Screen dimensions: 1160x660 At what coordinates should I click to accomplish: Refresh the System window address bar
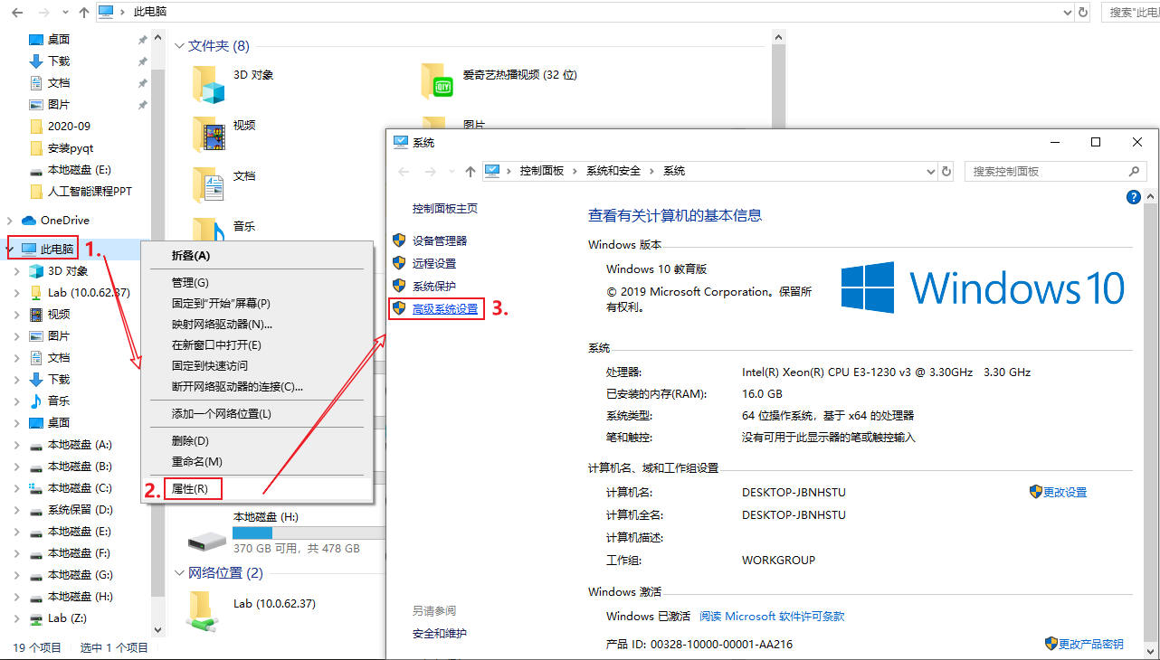[946, 171]
